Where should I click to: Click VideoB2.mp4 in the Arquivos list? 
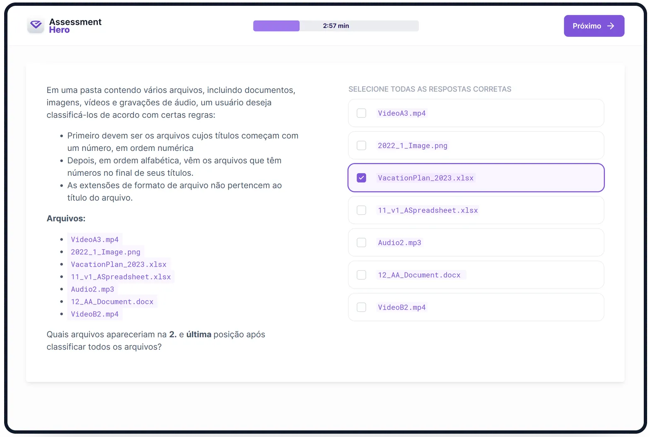[95, 314]
